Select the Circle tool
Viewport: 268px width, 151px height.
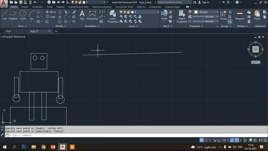pyautogui.click(x=23, y=15)
